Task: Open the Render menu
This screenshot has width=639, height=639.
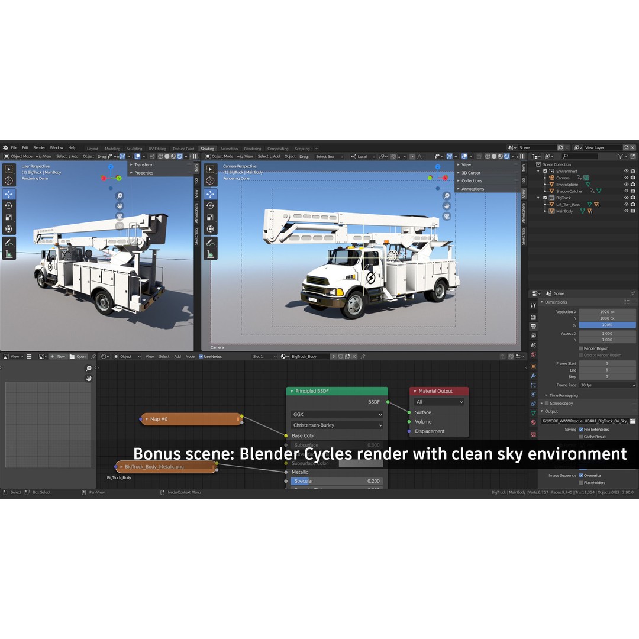Action: 39,147
